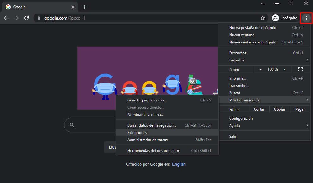Open the three-dot Chrome menu
This screenshot has width=313, height=183.
(306, 18)
